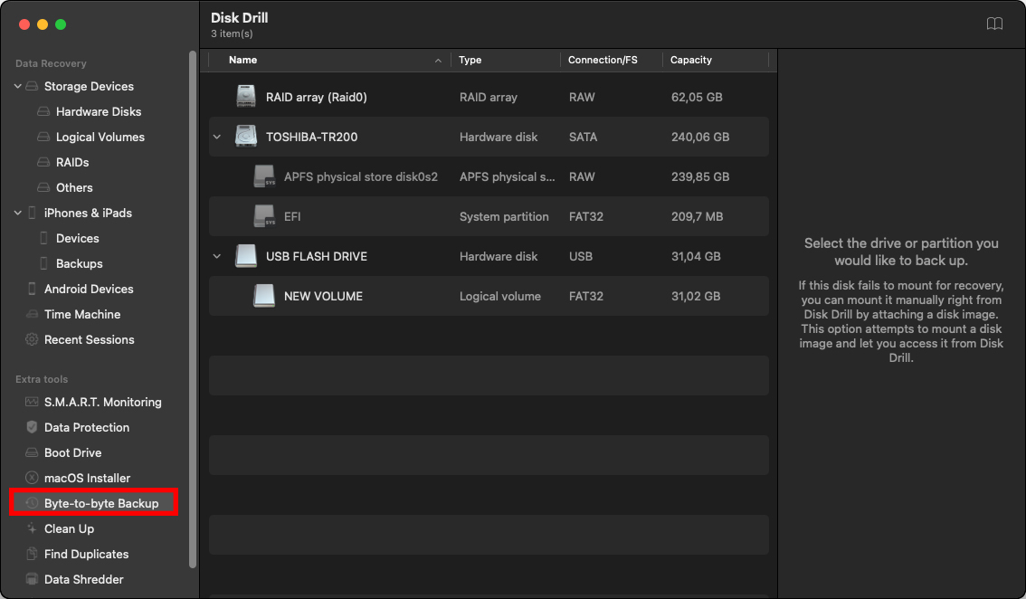Viewport: 1026px width, 599px height.
Task: Click the Android Devices phone icon
Action: (32, 289)
